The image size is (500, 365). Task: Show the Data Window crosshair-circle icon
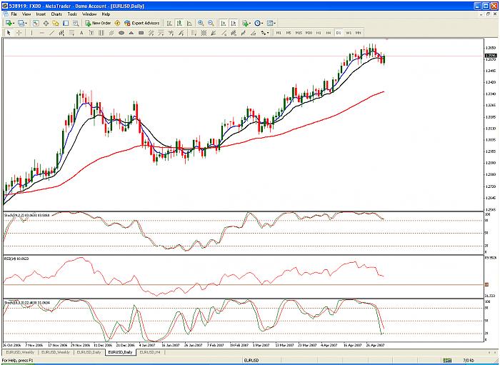(x=46, y=24)
